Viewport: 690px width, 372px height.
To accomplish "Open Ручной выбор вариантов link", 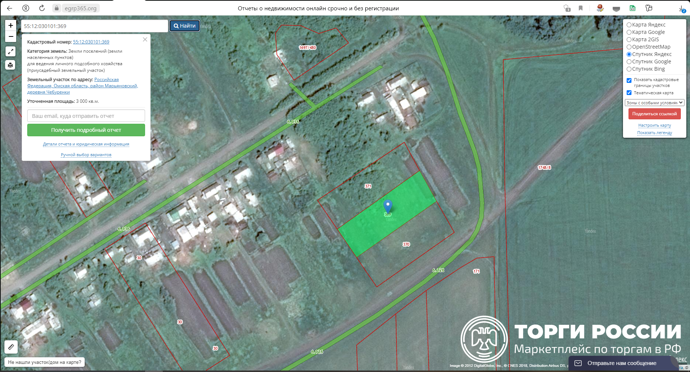I will coord(86,155).
